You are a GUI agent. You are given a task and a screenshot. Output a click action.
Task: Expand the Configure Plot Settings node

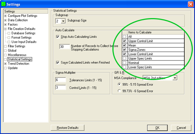click(5, 16)
